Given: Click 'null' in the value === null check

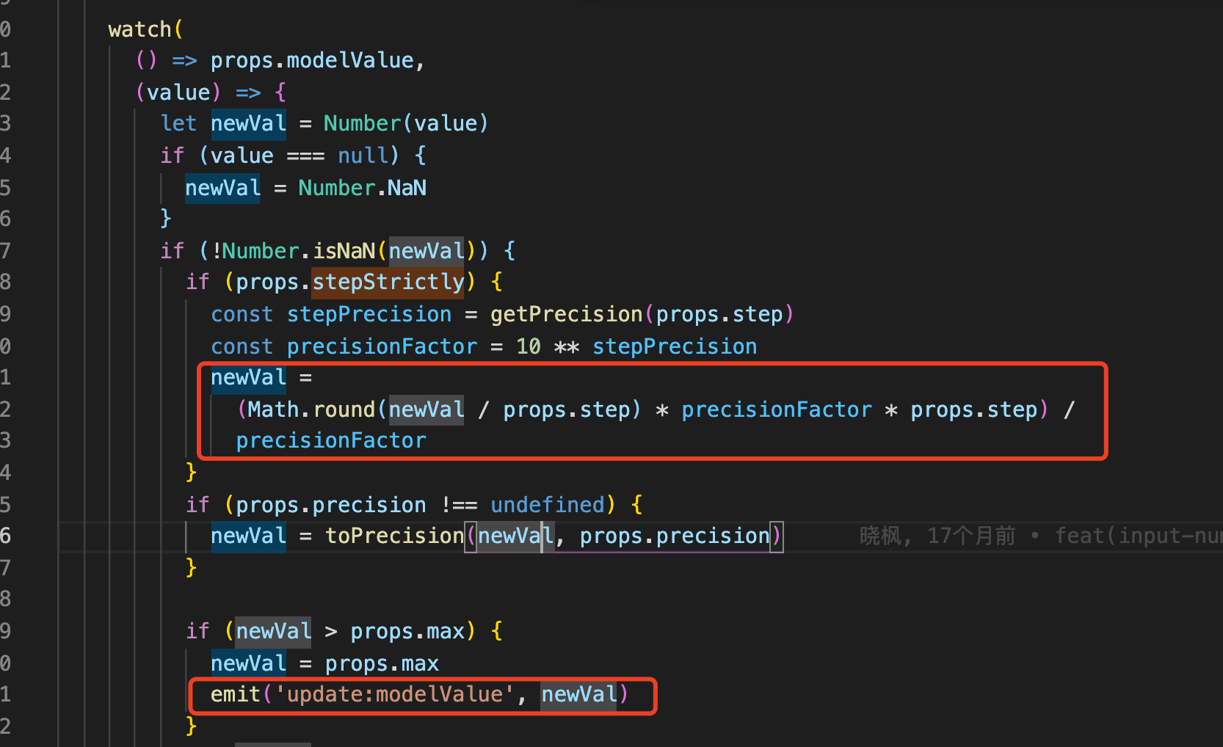Looking at the screenshot, I should click(363, 156).
